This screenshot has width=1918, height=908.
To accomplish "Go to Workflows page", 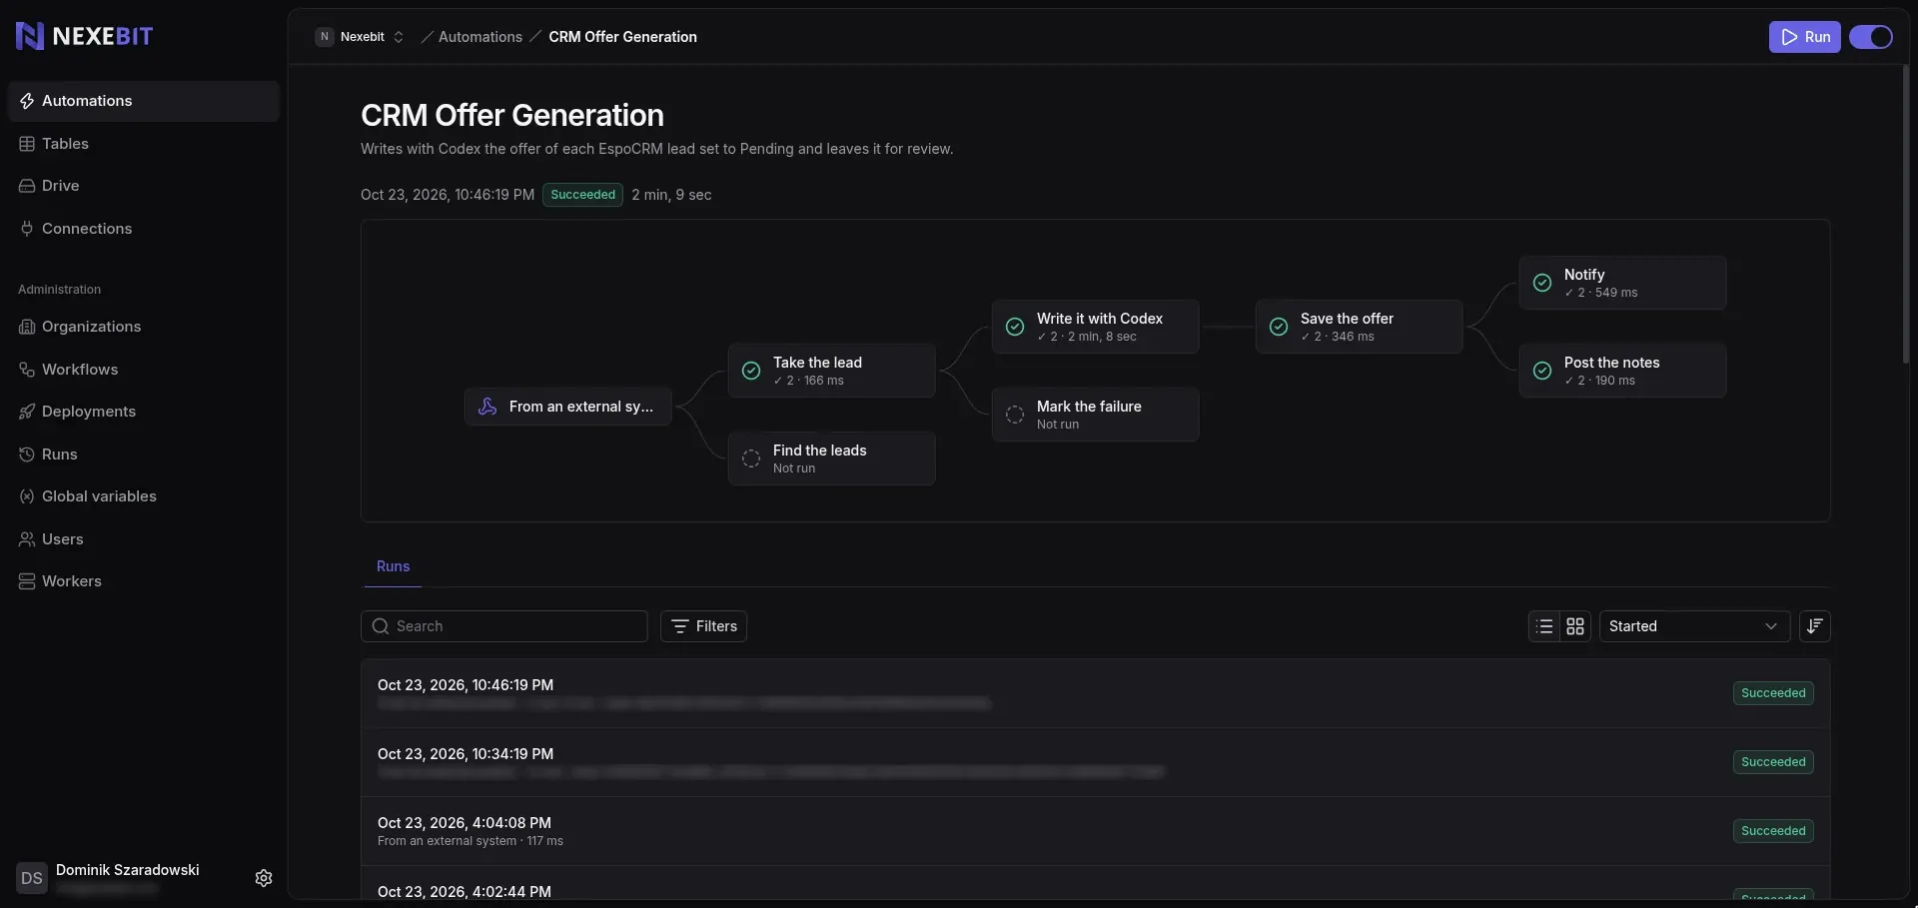I will (143, 370).
